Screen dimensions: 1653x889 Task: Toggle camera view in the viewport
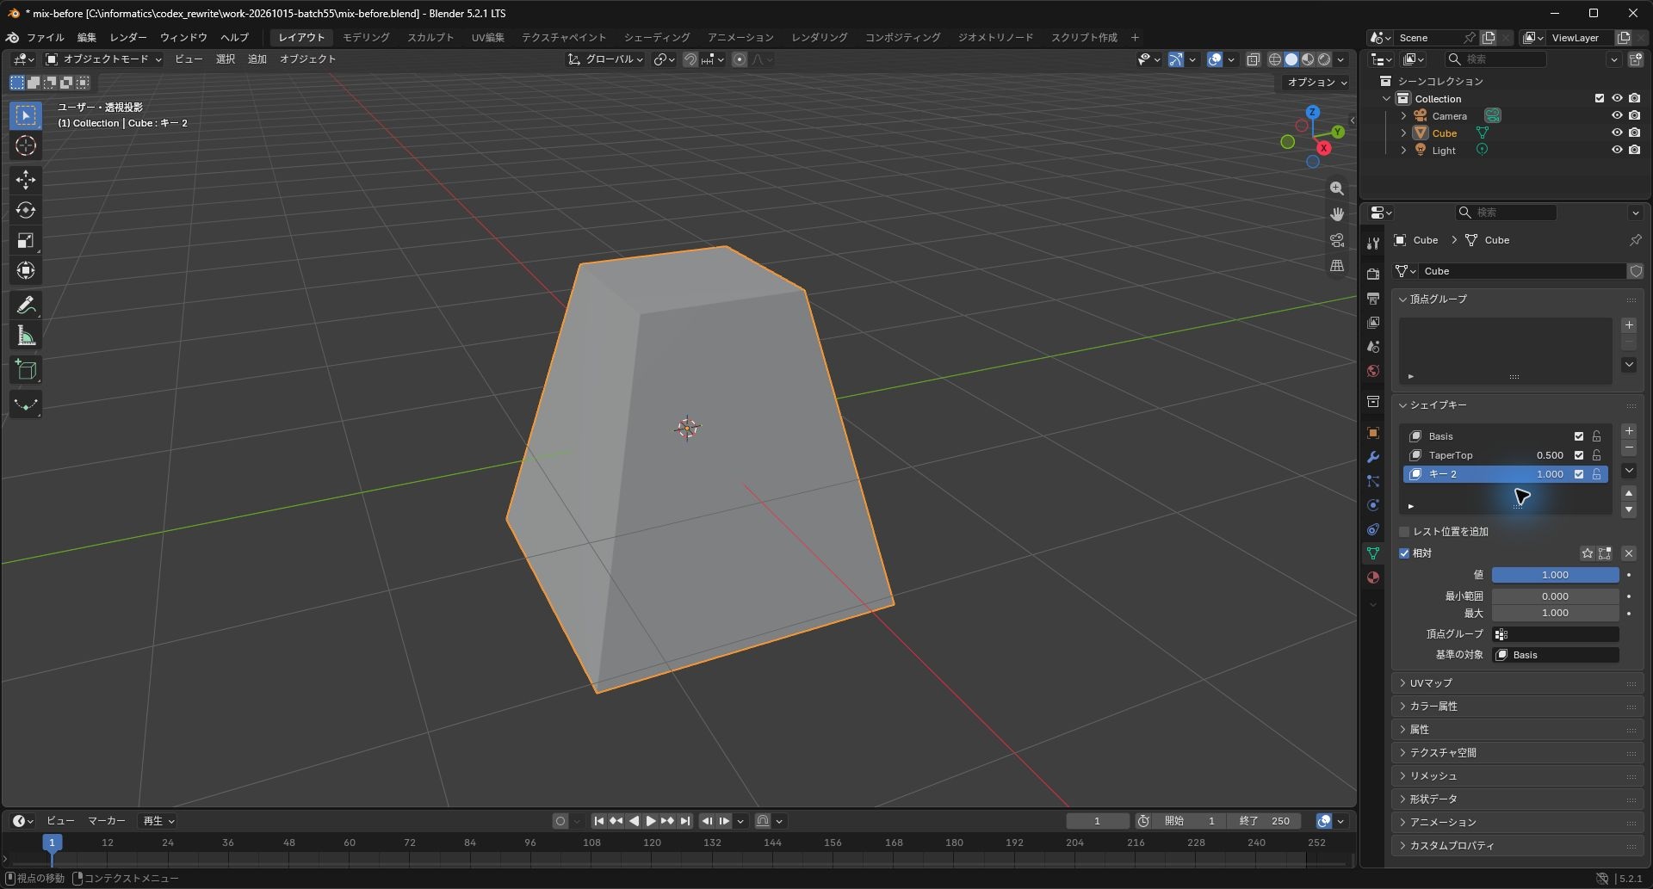[1337, 240]
